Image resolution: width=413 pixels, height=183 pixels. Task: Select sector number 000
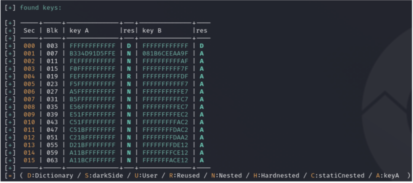29,46
